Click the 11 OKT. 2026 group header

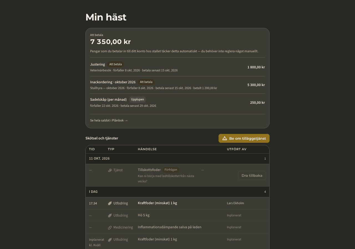click(x=177, y=159)
